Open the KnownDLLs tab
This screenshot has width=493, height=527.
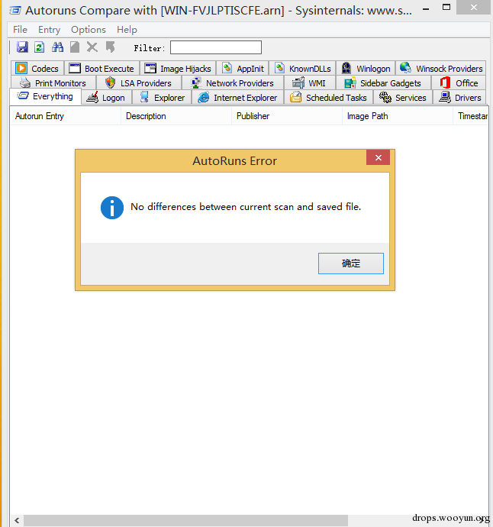(303, 69)
